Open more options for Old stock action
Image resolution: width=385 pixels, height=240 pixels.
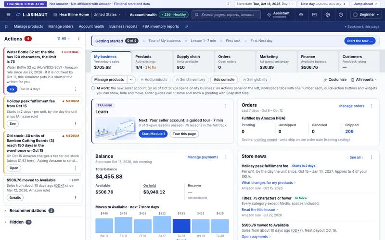[x=76, y=168]
